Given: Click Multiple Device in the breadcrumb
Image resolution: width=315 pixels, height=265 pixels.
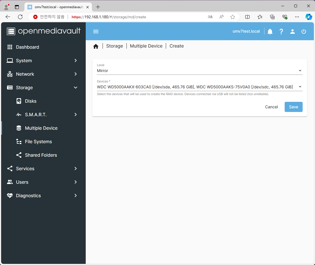Looking at the screenshot, I should click(x=146, y=46).
